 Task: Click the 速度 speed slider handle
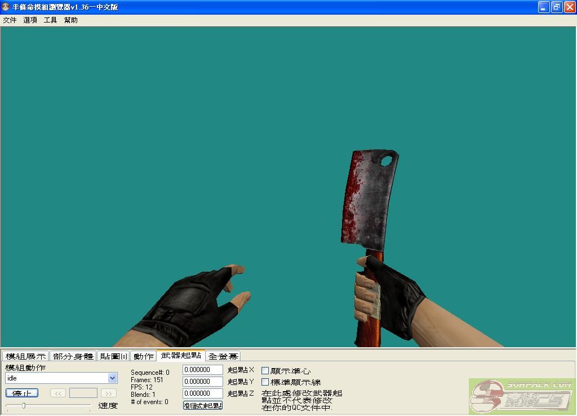(23, 405)
